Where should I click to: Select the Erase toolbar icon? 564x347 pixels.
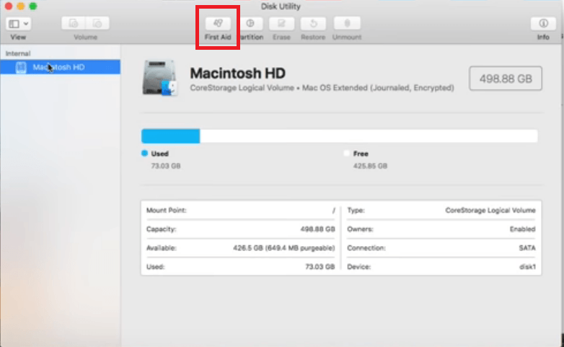tap(281, 24)
